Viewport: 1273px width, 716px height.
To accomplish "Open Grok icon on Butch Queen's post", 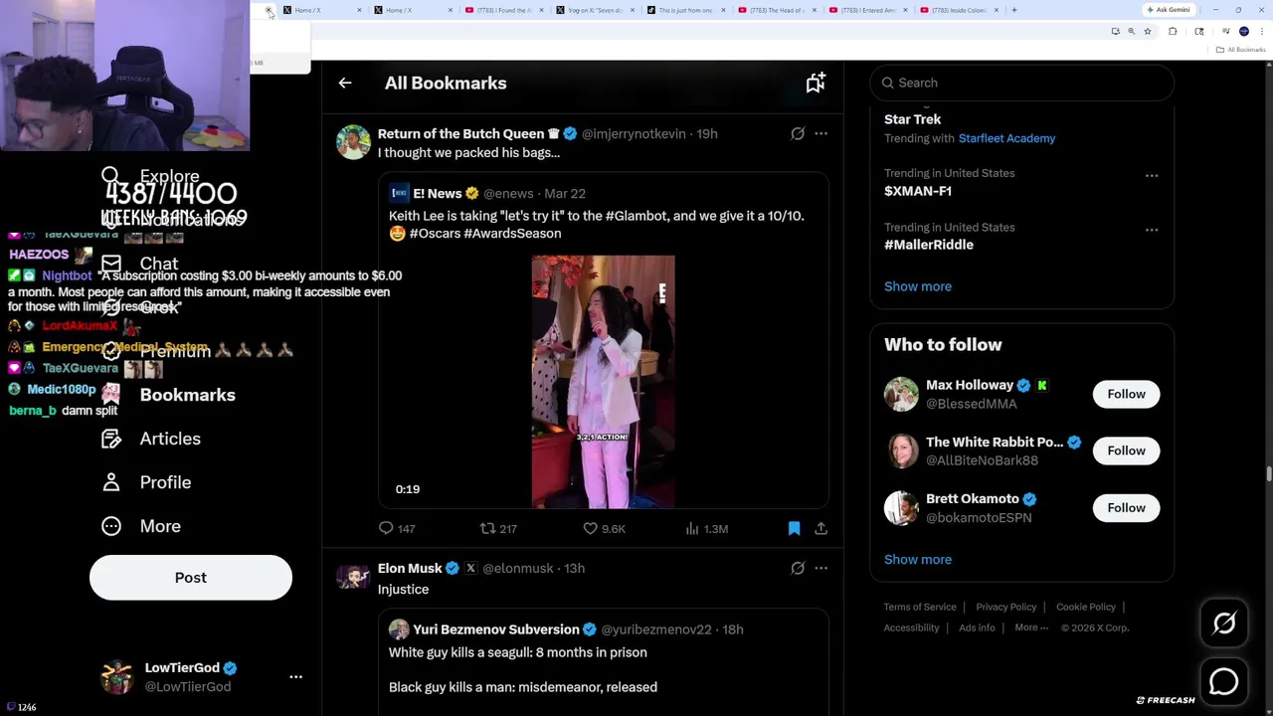I will pyautogui.click(x=798, y=133).
